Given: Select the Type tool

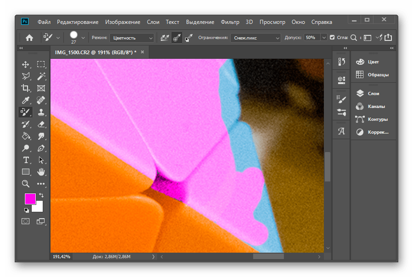Looking at the screenshot, I should (26, 160).
